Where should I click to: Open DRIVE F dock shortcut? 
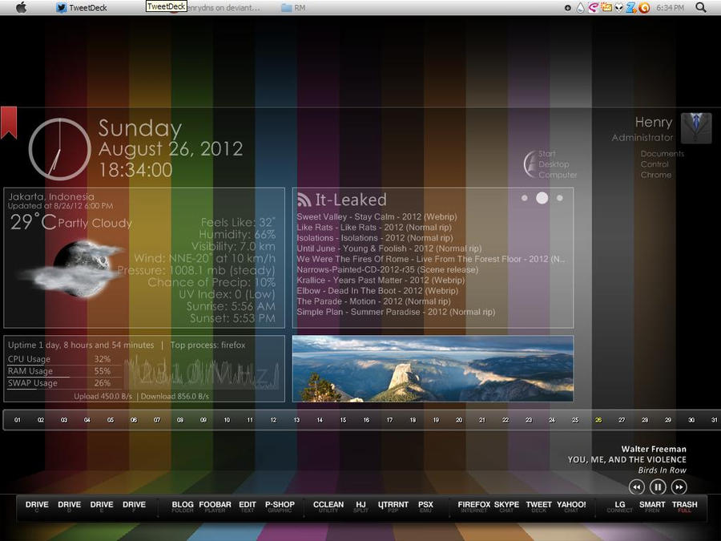(x=134, y=506)
